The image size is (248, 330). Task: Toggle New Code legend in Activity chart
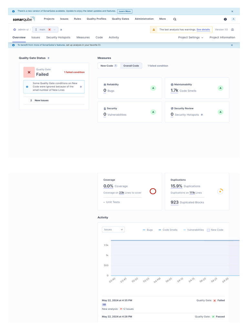pos(215,230)
